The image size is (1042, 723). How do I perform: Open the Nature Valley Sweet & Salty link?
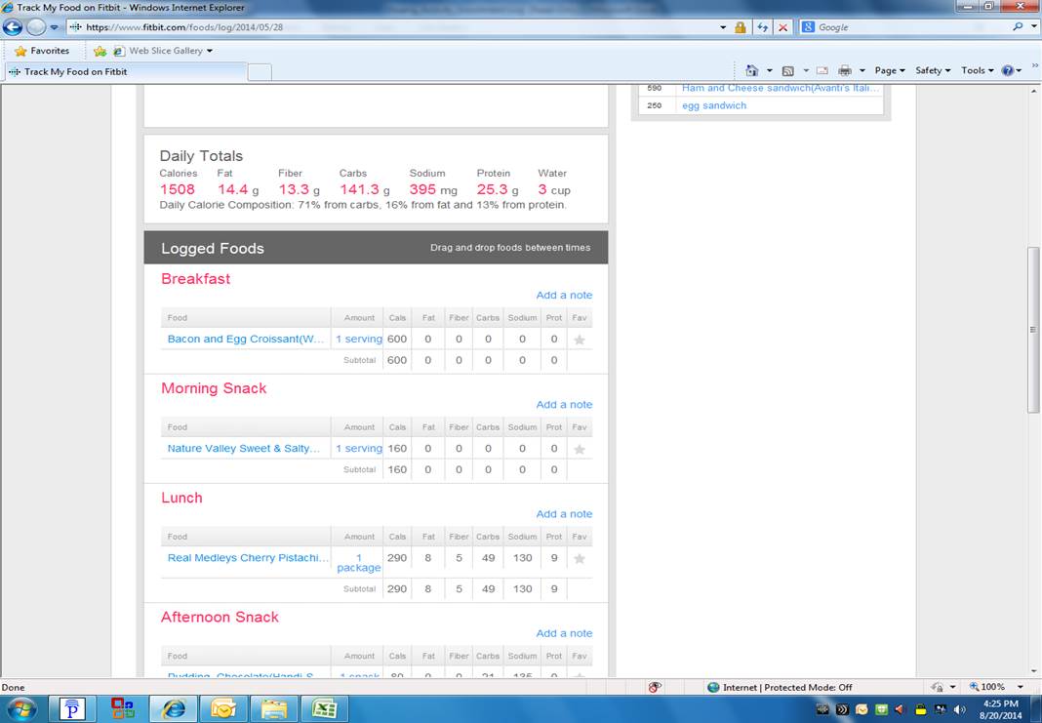click(x=244, y=449)
